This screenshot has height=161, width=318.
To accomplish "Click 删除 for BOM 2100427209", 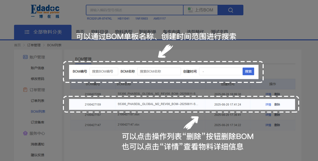I will [277, 94].
